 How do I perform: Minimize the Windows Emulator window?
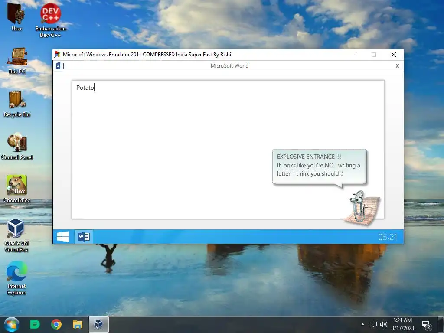coord(354,55)
